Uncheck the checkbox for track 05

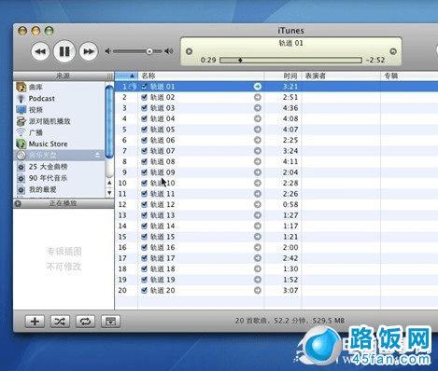click(x=144, y=130)
